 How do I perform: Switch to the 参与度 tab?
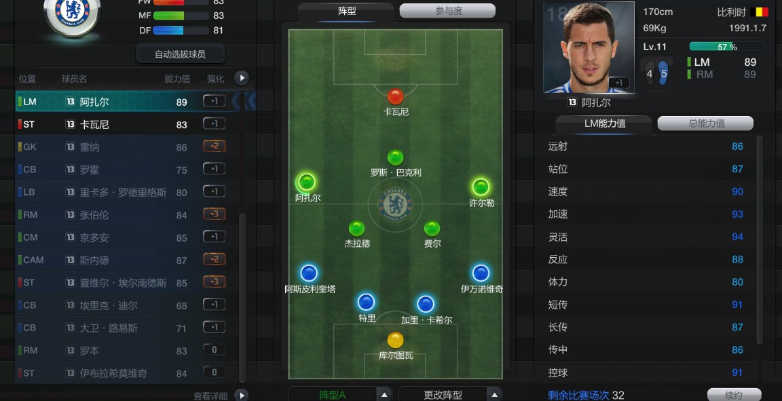tap(447, 11)
